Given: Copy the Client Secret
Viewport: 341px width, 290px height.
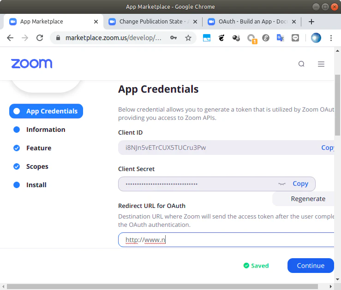Looking at the screenshot, I should click(300, 184).
